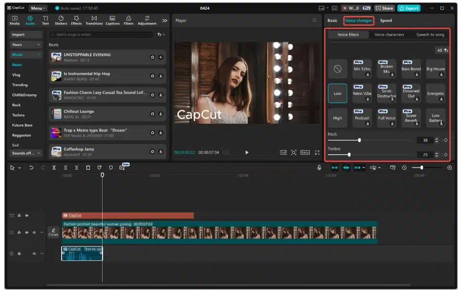Select the Trending music category
The width and height of the screenshot is (461, 290).
[x=20, y=85]
